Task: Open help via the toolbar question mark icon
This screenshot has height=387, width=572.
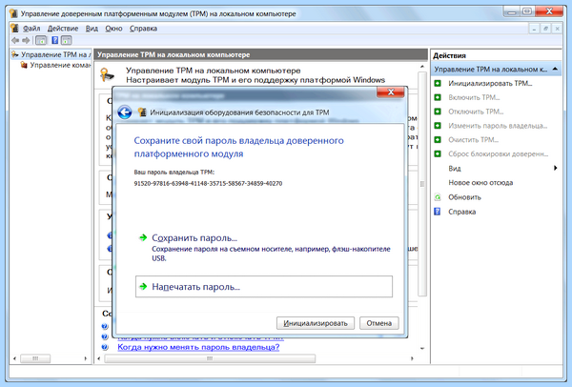Action: pyautogui.click(x=54, y=40)
